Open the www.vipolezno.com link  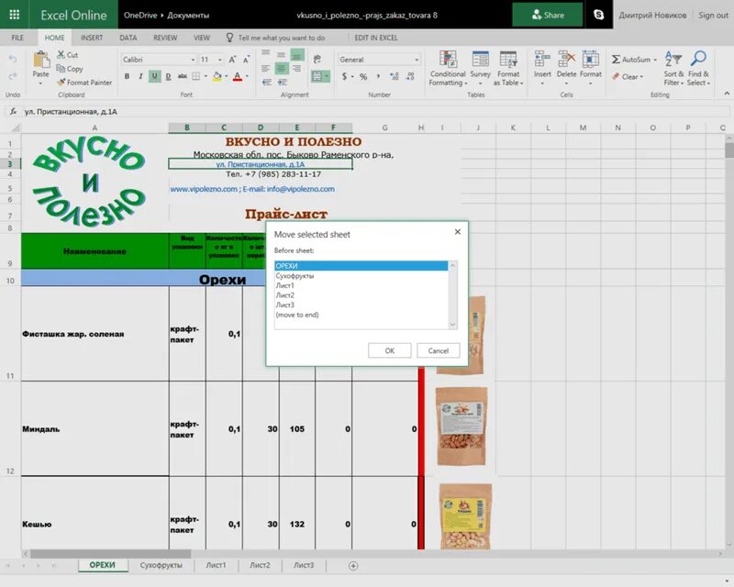pos(204,189)
